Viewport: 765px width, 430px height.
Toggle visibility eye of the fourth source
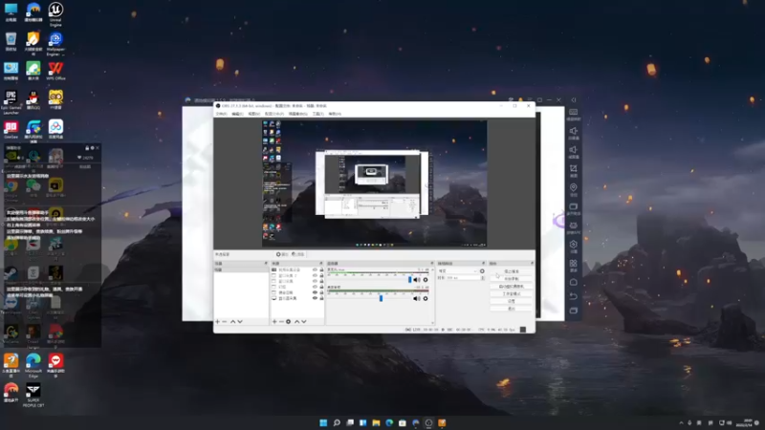tap(315, 287)
